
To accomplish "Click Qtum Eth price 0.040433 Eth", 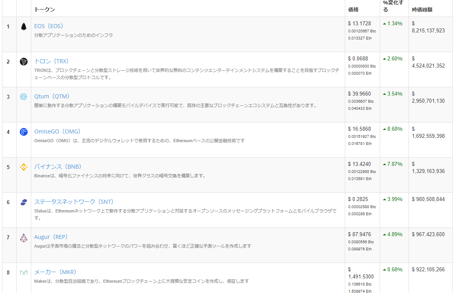I will click(360, 109).
